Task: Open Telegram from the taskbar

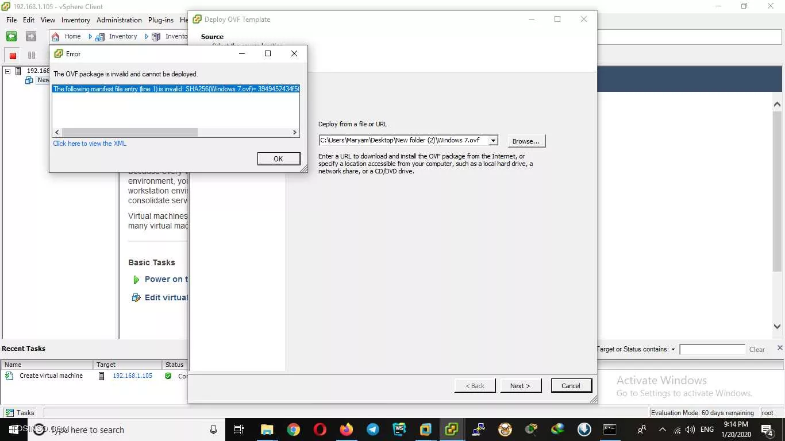Action: [373, 430]
